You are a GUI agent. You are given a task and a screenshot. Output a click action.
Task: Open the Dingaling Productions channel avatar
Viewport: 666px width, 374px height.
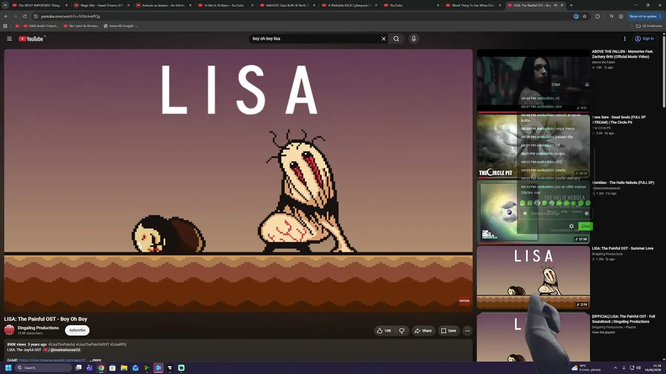tap(9, 330)
